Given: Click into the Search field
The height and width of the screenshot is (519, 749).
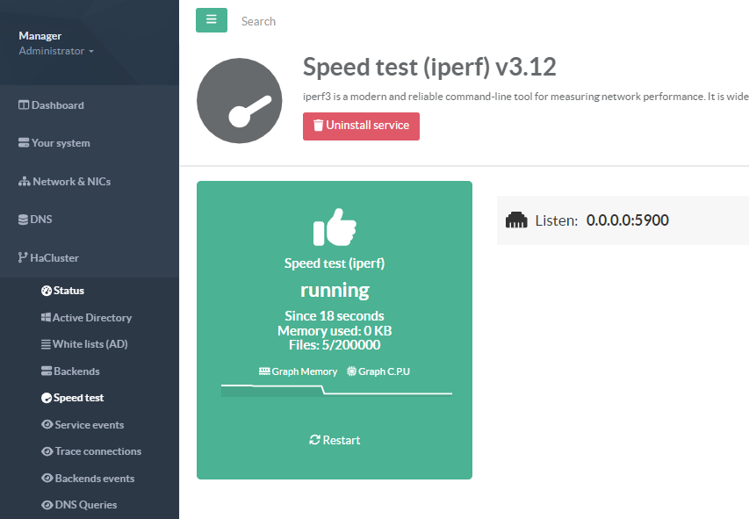Looking at the screenshot, I should tap(351, 21).
